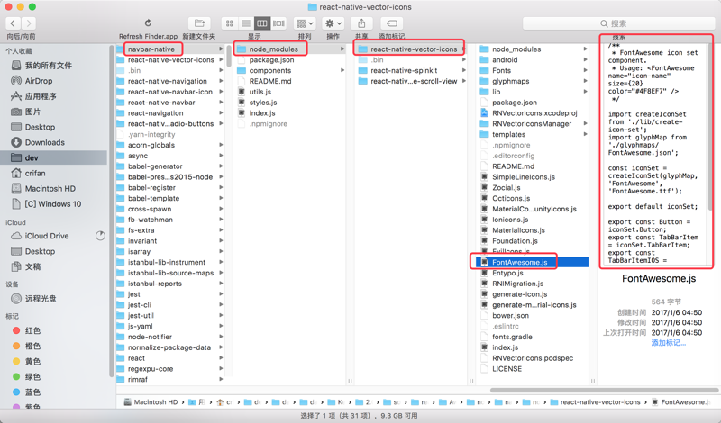This screenshot has height=423, width=721.
Task: Open Downloads in the sidebar
Action: (x=44, y=142)
